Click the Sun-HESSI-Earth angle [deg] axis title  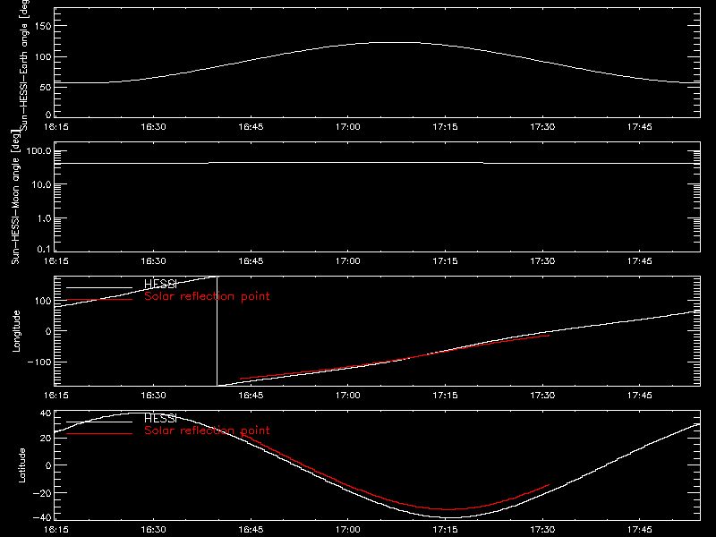pos(24,64)
